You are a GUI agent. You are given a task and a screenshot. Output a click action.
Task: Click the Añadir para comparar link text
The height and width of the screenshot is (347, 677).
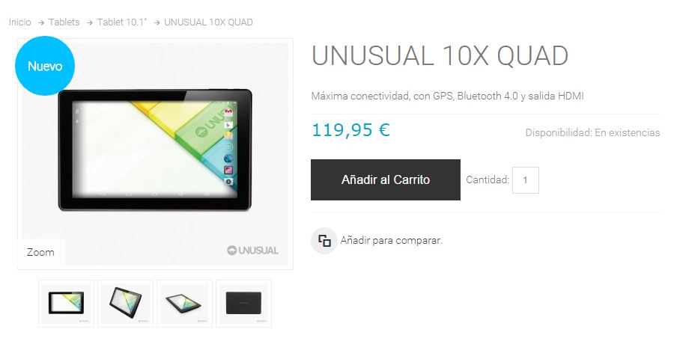click(391, 241)
